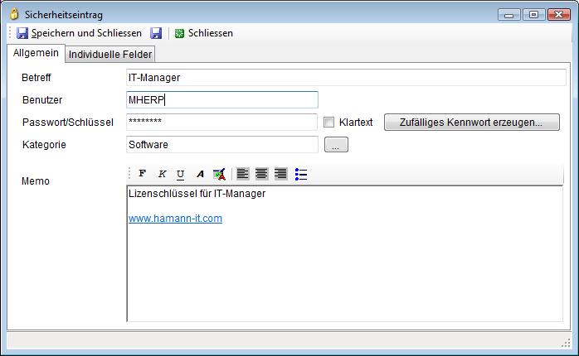Open the font (A) settings icon
This screenshot has width=579, height=356.
point(200,174)
